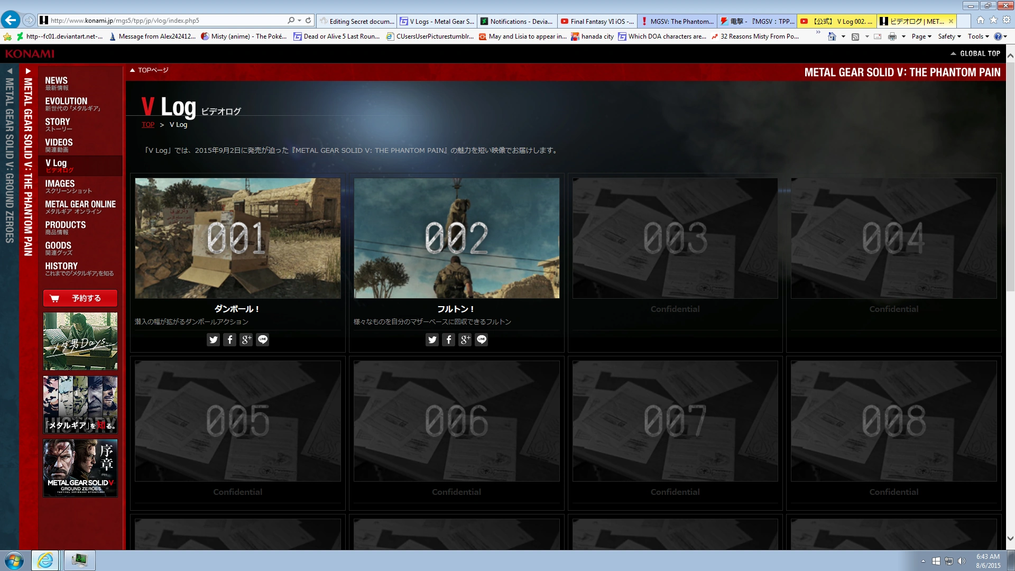Click the browser back arrow button
The width and height of the screenshot is (1015, 571).
pos(11,20)
